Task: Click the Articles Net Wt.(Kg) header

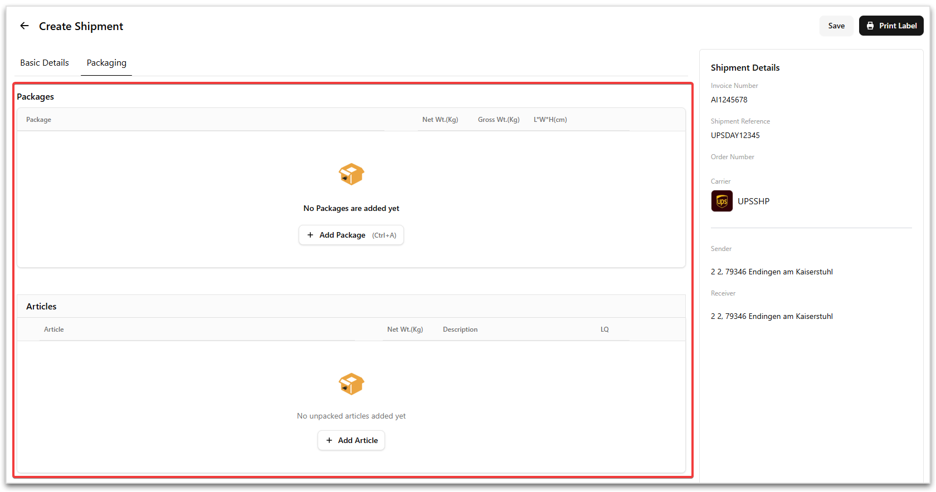Action: click(x=405, y=329)
